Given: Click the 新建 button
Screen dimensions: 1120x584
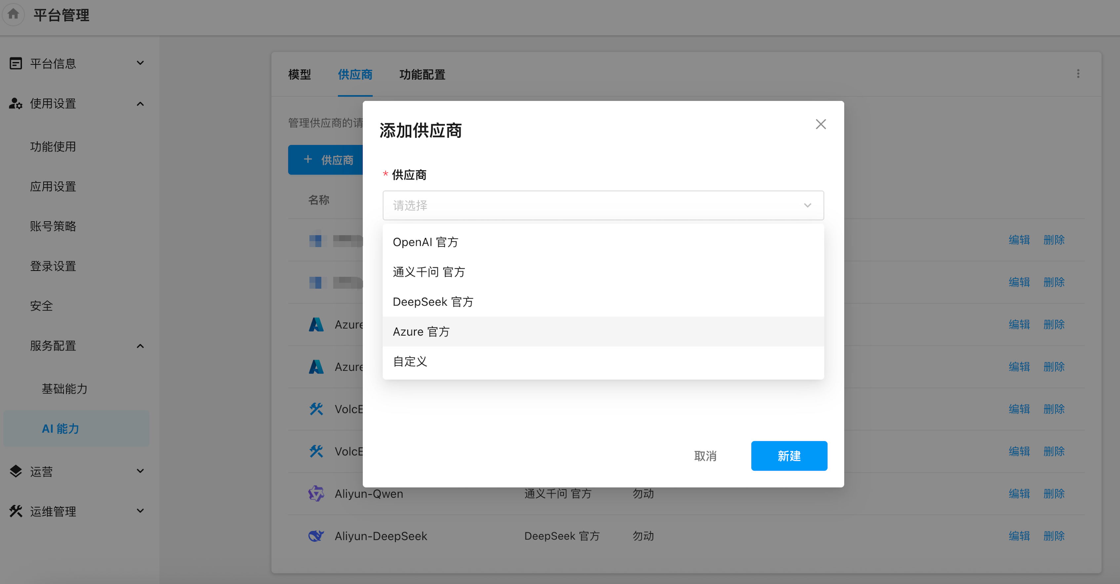Looking at the screenshot, I should (x=789, y=456).
